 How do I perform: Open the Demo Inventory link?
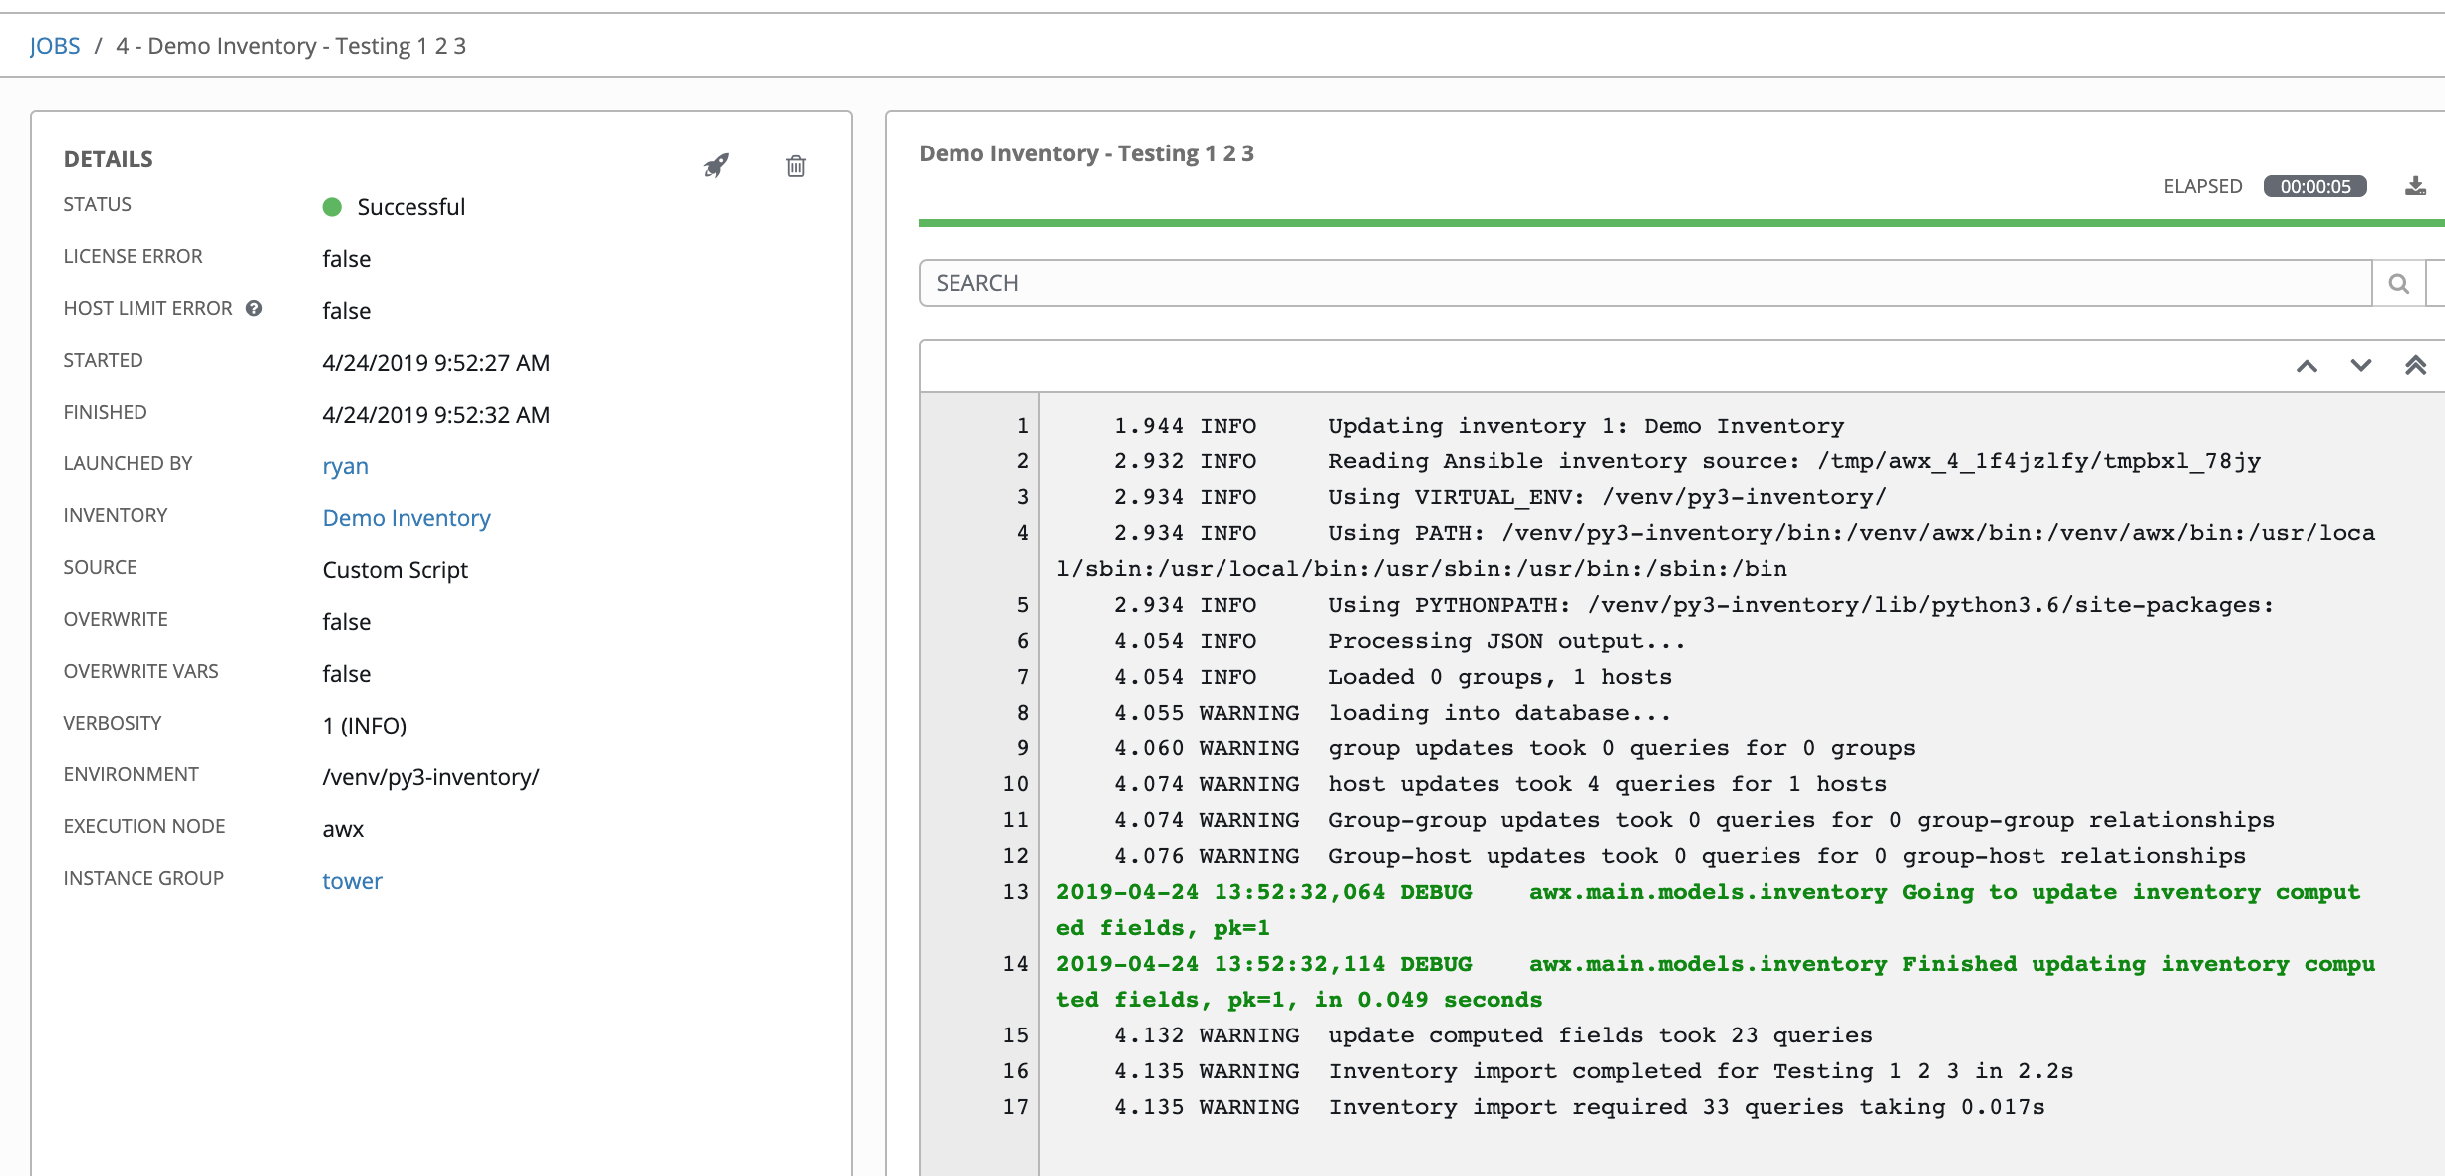pos(406,518)
